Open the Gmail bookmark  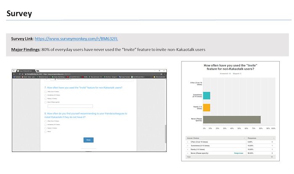tap(29, 77)
